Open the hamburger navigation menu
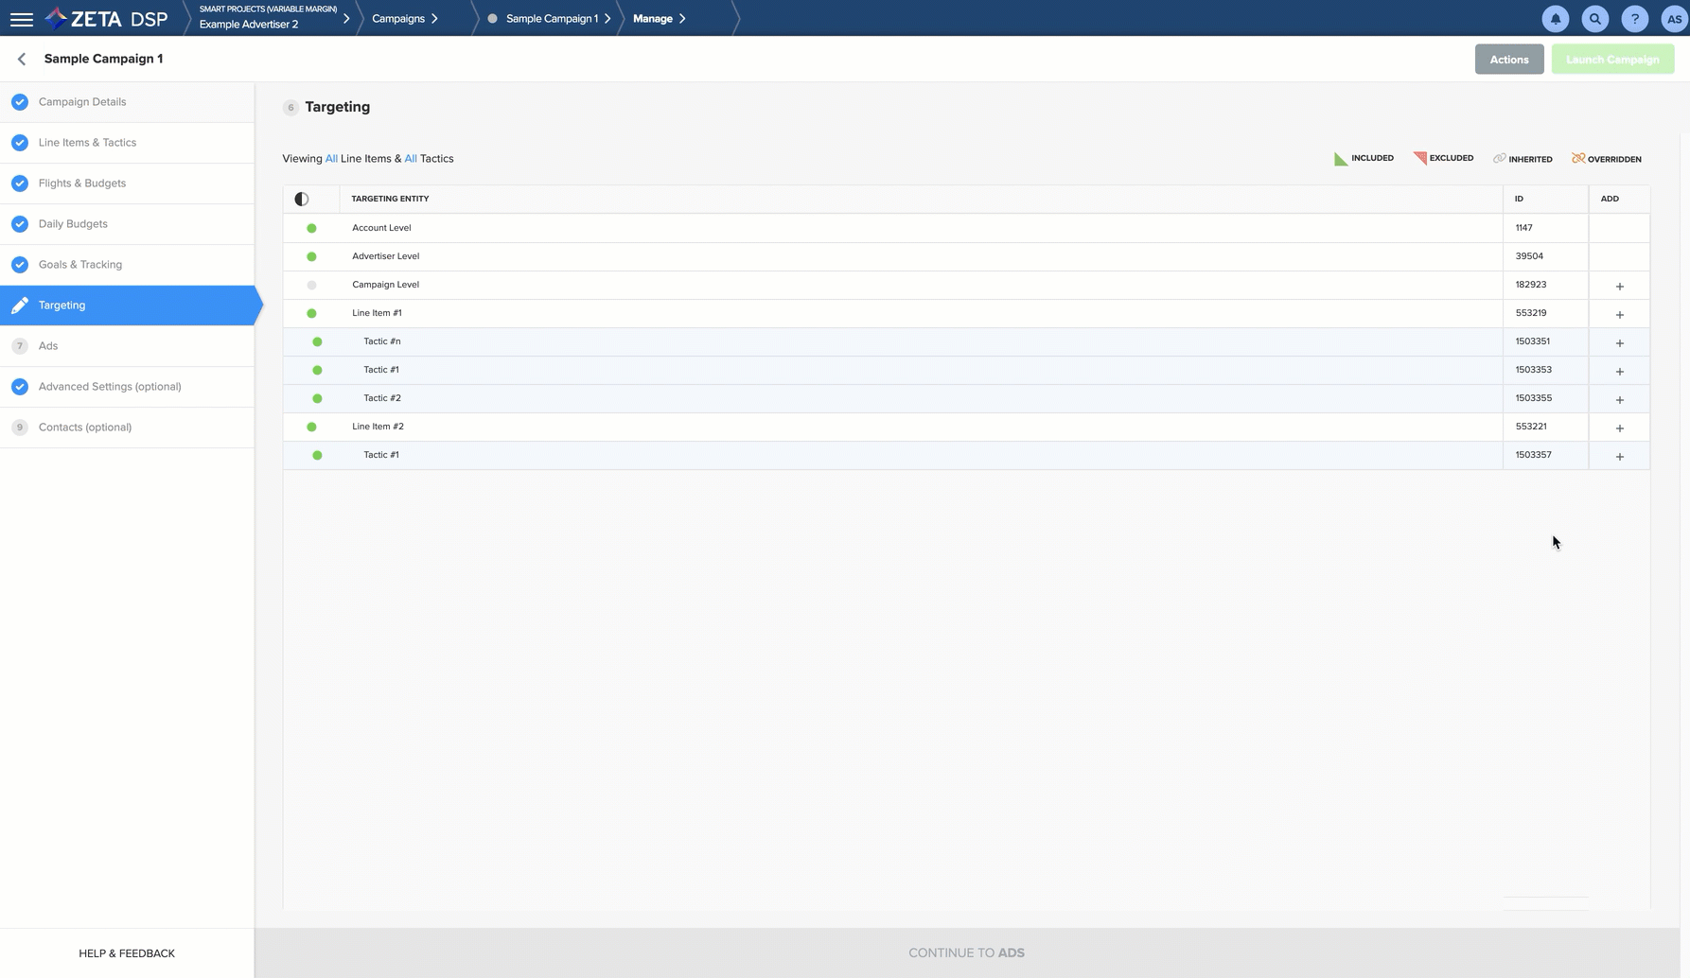1690x978 pixels. coord(21,19)
